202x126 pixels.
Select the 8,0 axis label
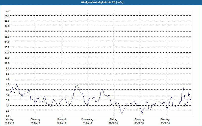click(8, 74)
